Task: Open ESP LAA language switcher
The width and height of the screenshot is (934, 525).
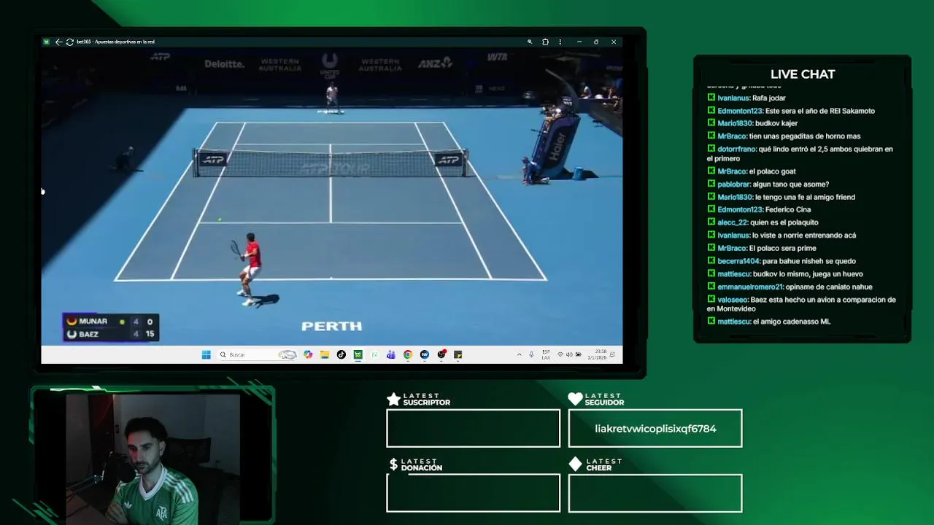Action: tap(546, 354)
